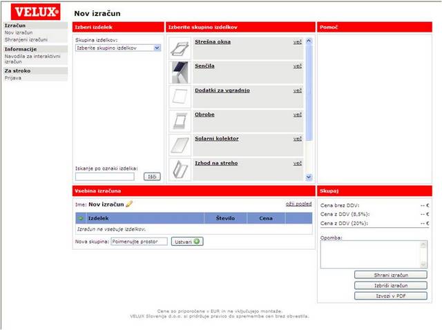Click the Shrani izračun button
This screenshot has height=330, width=442.
click(390, 275)
